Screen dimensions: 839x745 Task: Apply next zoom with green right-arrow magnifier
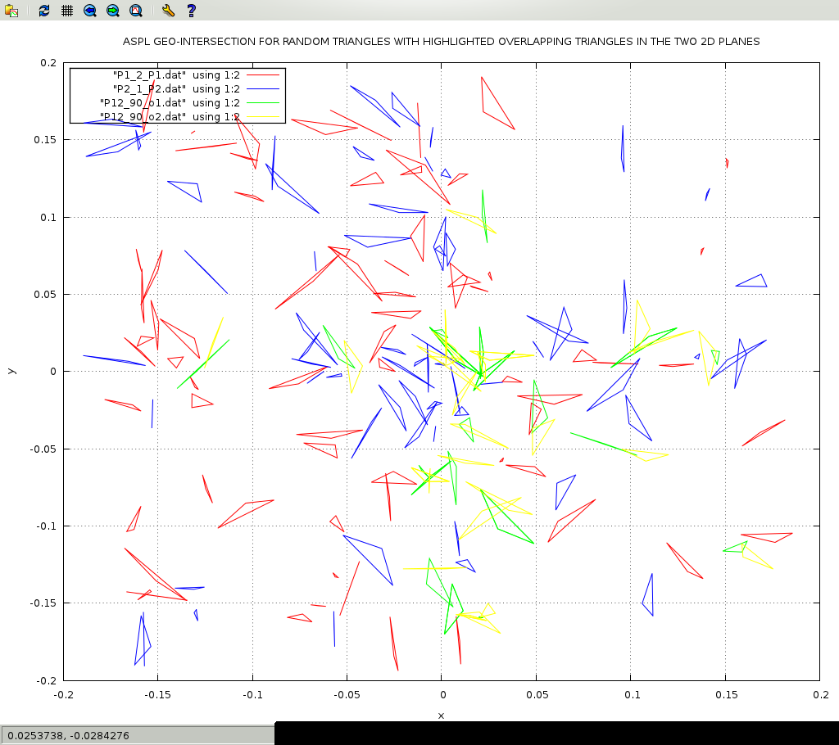tap(113, 11)
